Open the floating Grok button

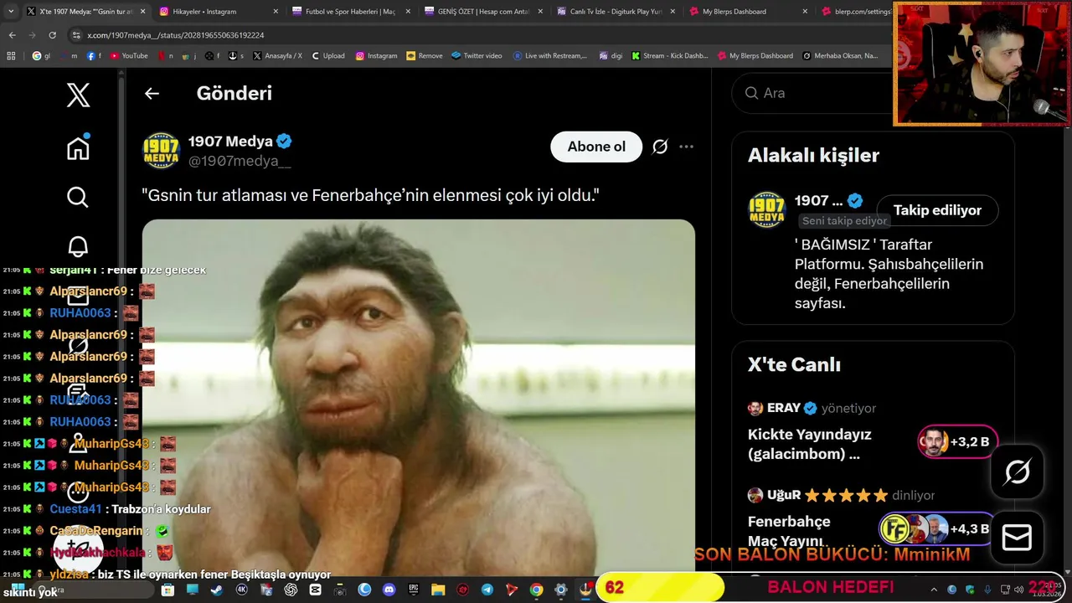point(1017,472)
